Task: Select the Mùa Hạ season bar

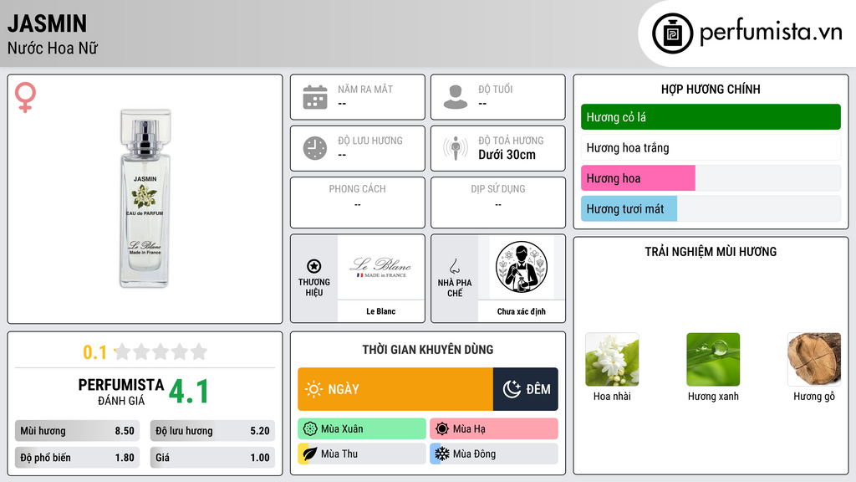Action: pos(494,429)
